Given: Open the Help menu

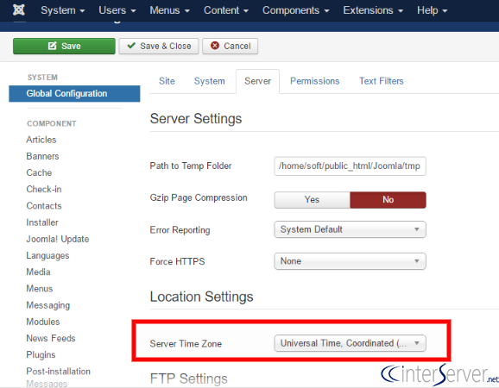Looking at the screenshot, I should coord(432,10).
